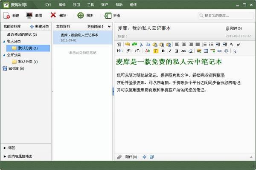Expand the 按内容属性筛选 filter panel
256x170 pixels.
coord(19,156)
